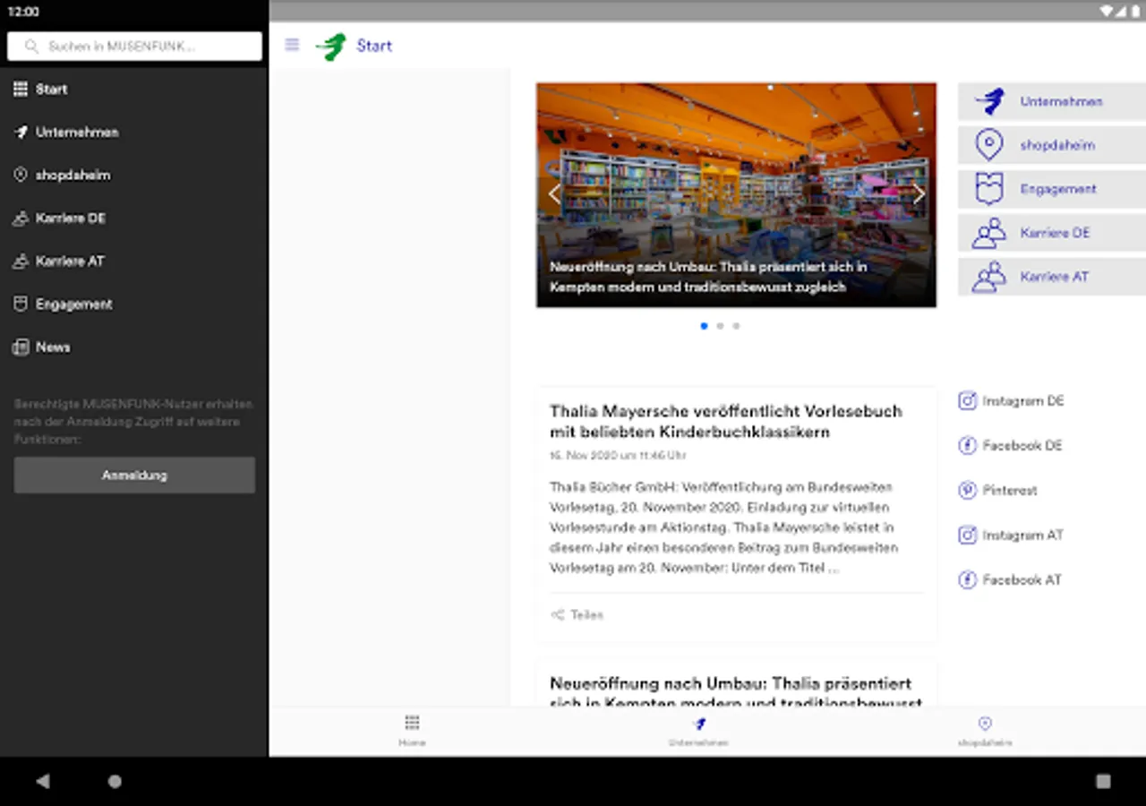This screenshot has height=806, width=1146.
Task: Switch to the Unternehmen bottom tab
Action: (698, 731)
